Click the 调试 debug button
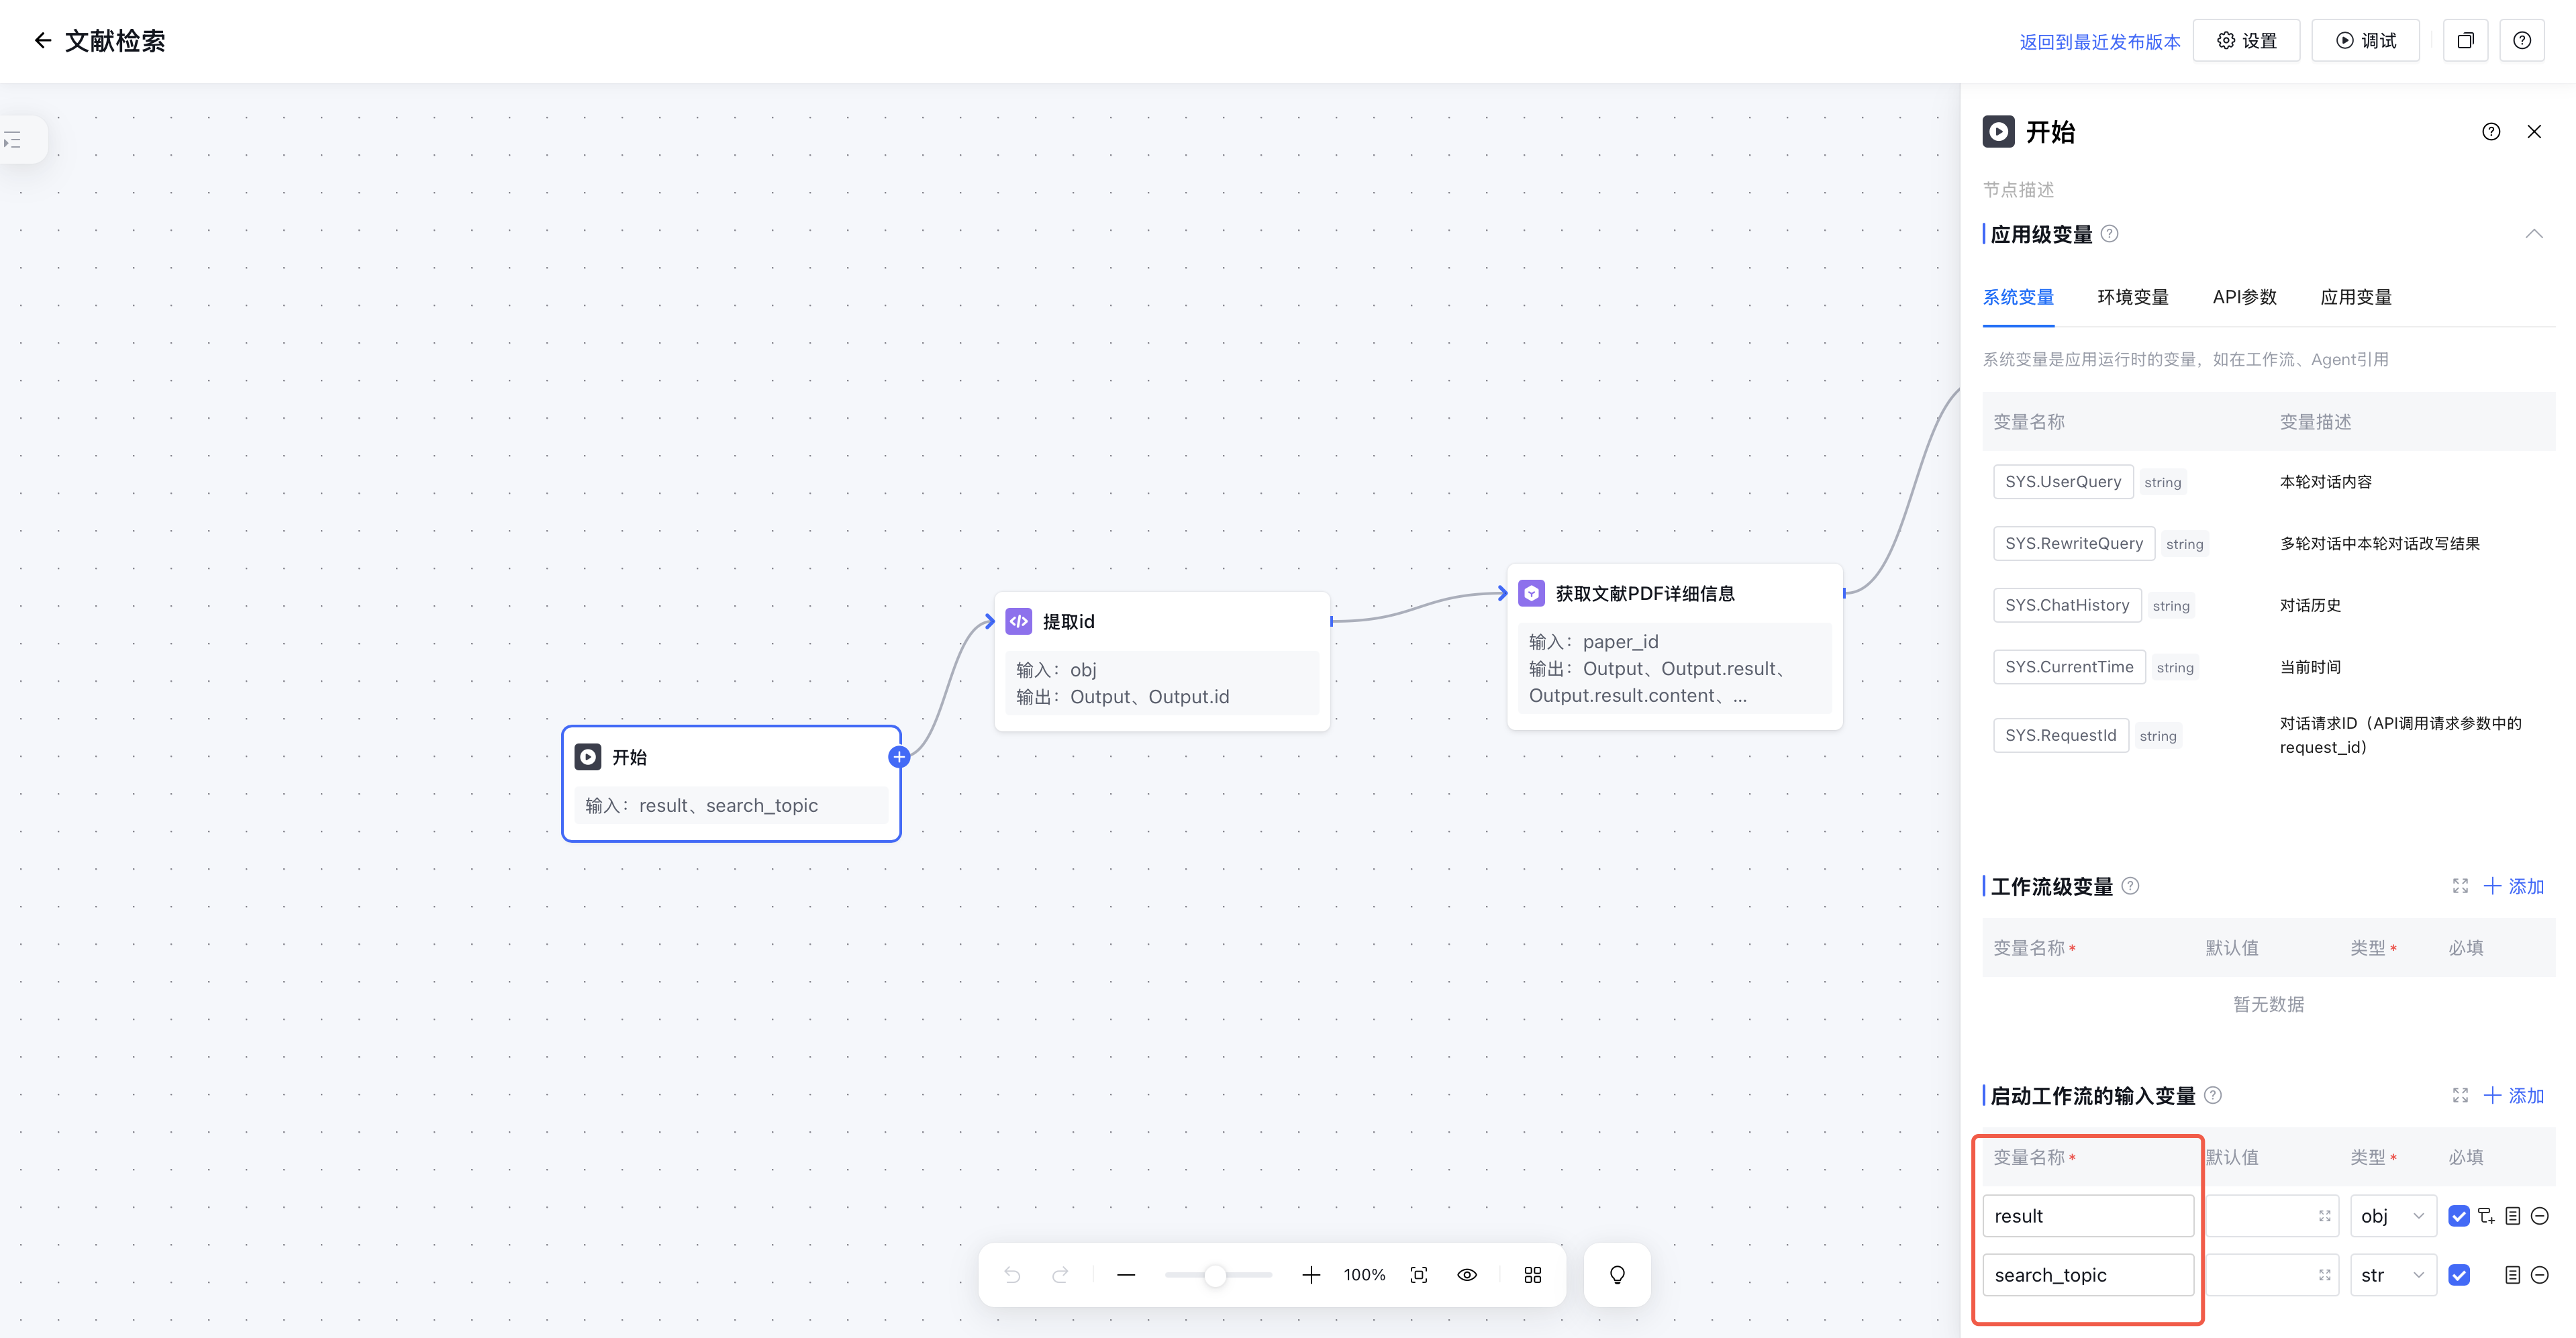Viewport: 2576px width, 1338px height. pos(2366,41)
